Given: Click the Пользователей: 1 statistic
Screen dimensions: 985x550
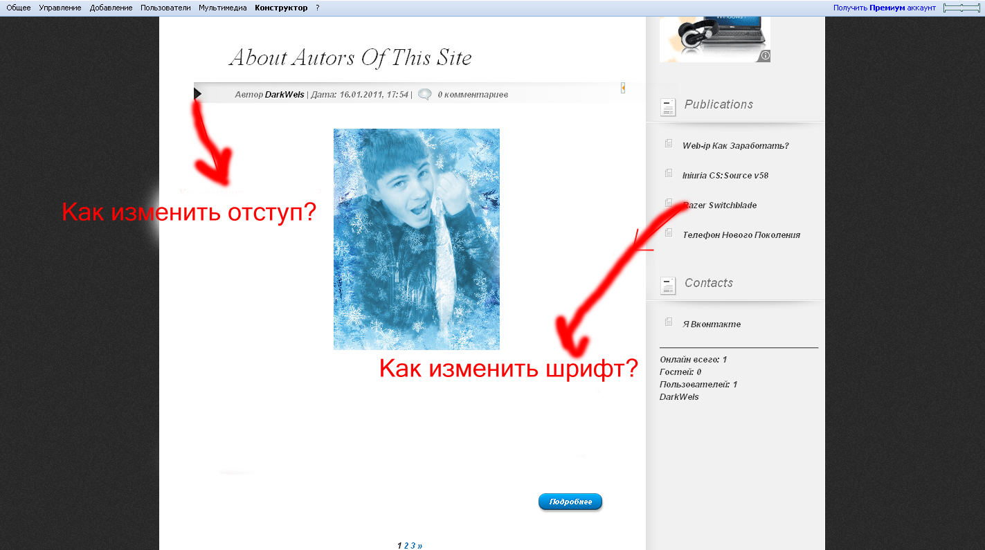Looking at the screenshot, I should (698, 385).
